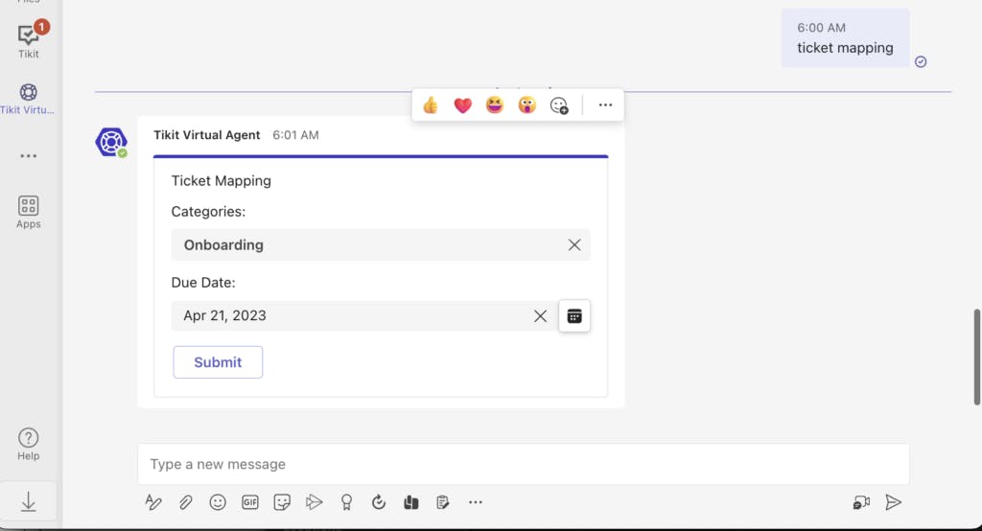Open more options for the message
The image size is (982, 531).
605,105
